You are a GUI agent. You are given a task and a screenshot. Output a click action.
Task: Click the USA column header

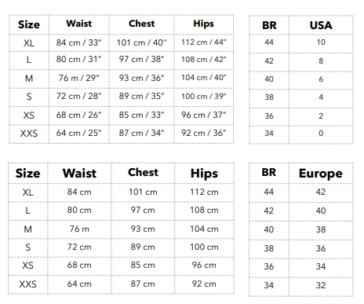point(321,25)
